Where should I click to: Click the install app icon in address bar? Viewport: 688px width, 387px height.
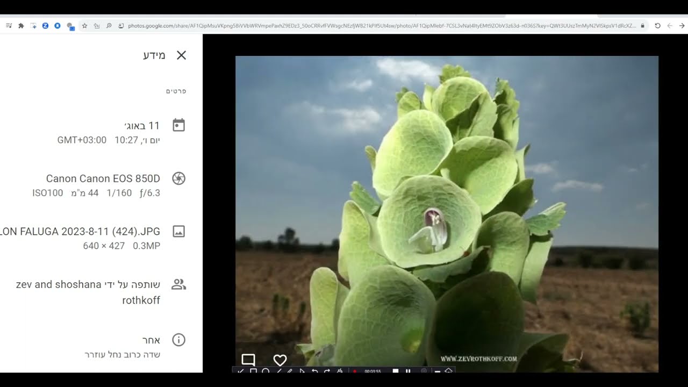[121, 26]
